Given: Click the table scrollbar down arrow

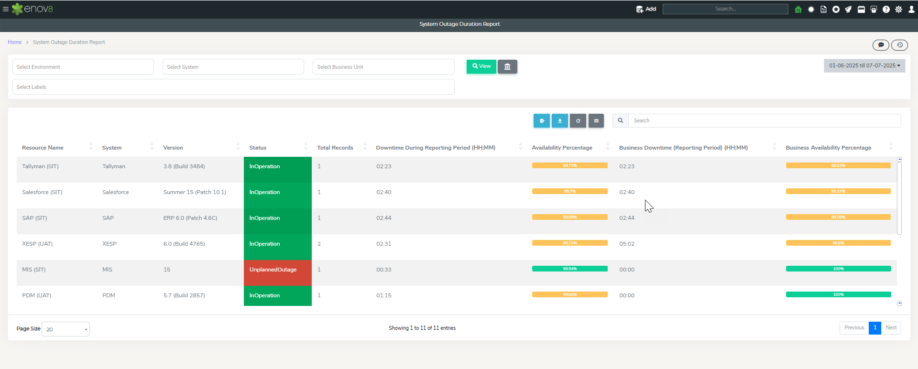Looking at the screenshot, I should [x=899, y=303].
